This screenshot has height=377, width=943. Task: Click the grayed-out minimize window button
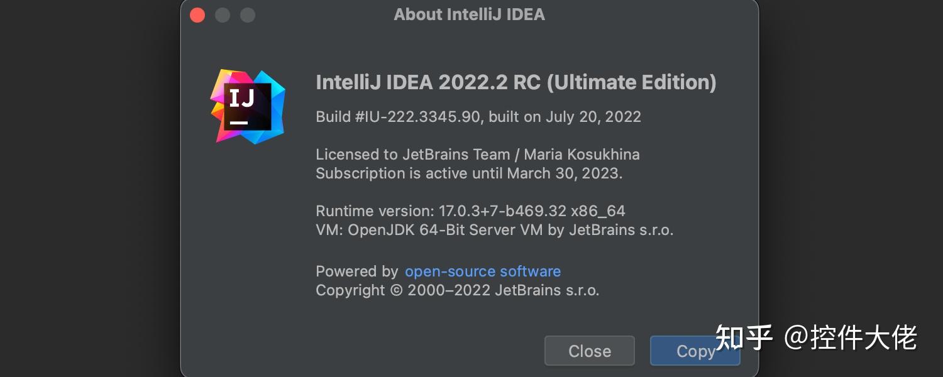(x=223, y=15)
